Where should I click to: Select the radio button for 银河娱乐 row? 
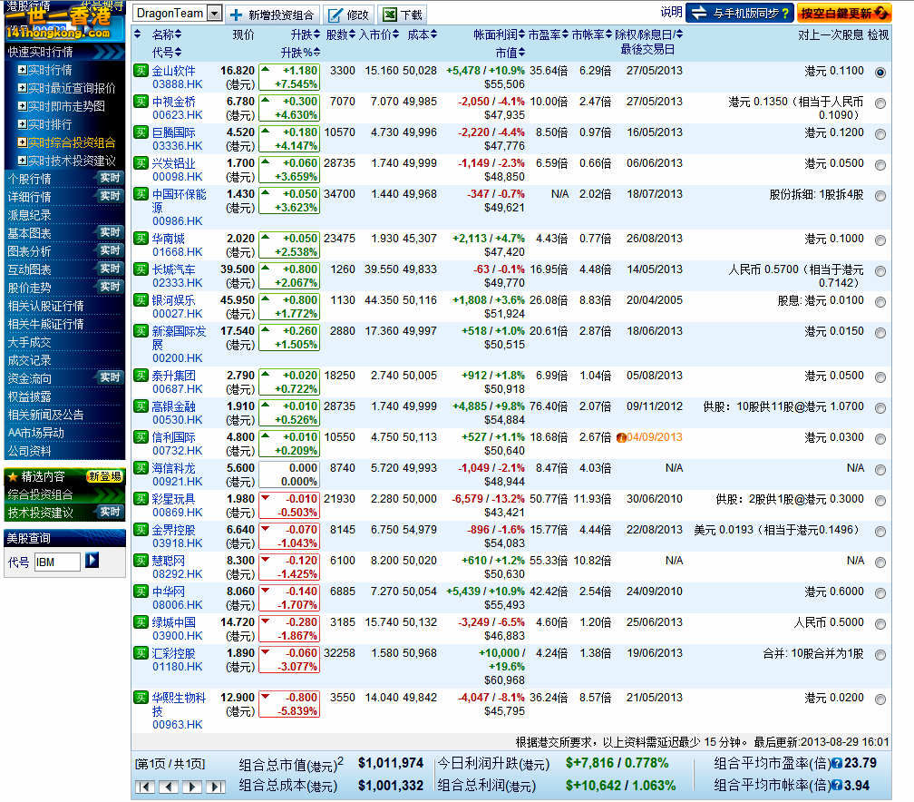coord(880,302)
